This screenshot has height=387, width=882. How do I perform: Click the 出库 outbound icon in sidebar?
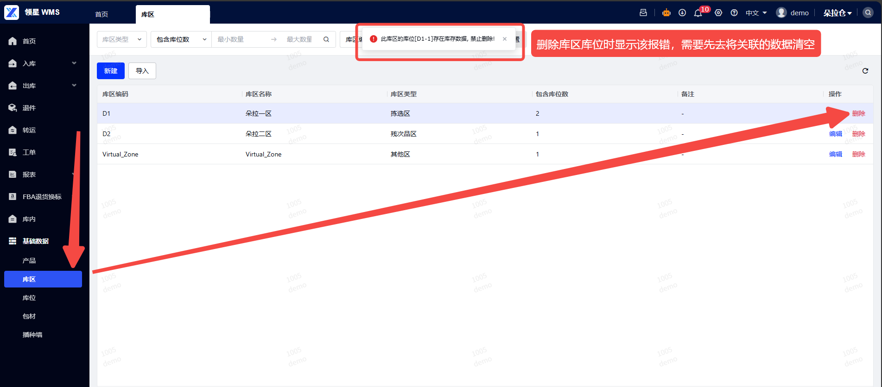13,86
